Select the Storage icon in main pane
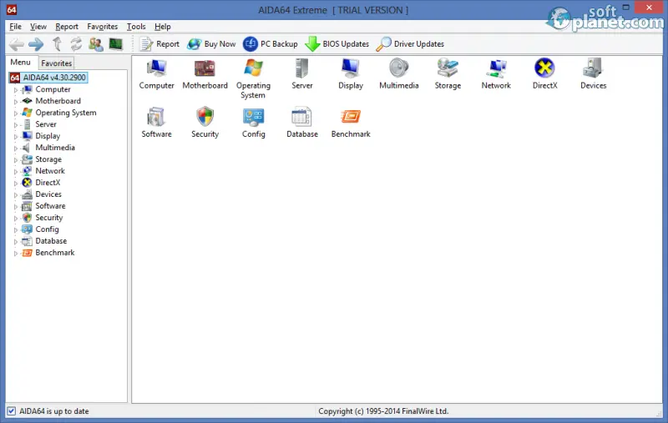This screenshot has height=423, width=668. point(448,68)
